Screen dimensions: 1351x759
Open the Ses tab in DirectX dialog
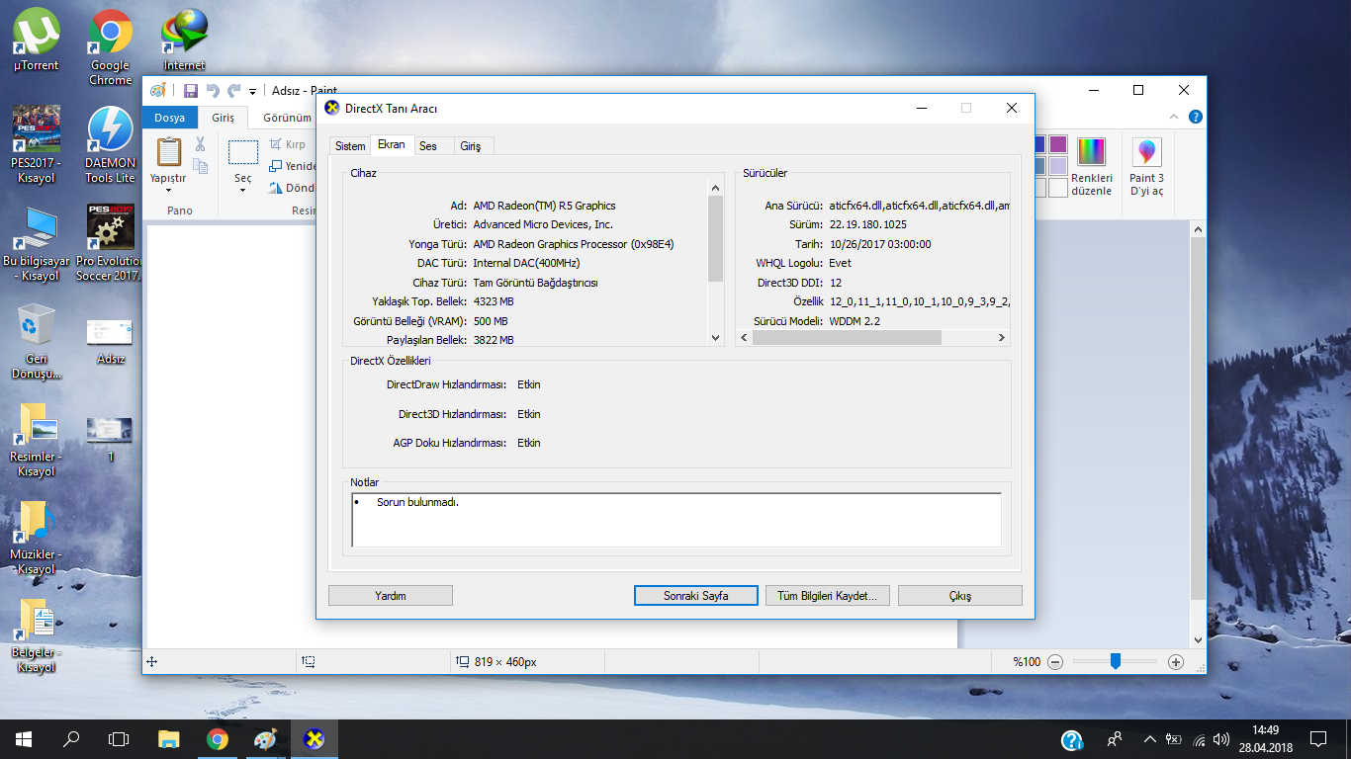pos(428,145)
